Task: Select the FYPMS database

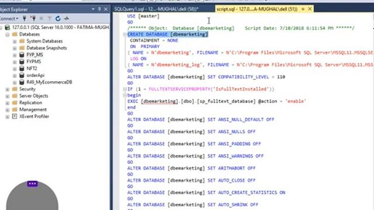Action: 34,62
